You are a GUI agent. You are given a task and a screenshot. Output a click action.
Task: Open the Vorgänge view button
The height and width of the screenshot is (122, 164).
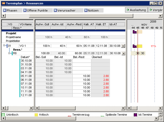tap(156, 10)
